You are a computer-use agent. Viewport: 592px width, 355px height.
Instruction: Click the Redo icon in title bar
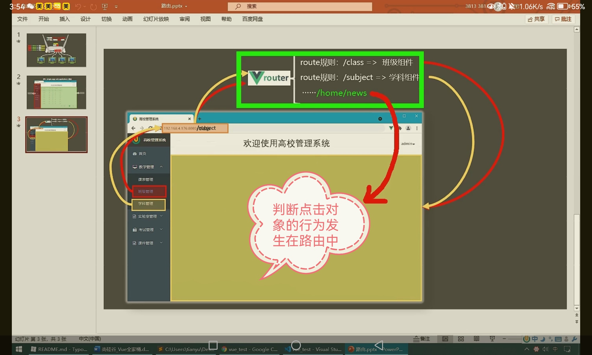point(93,7)
